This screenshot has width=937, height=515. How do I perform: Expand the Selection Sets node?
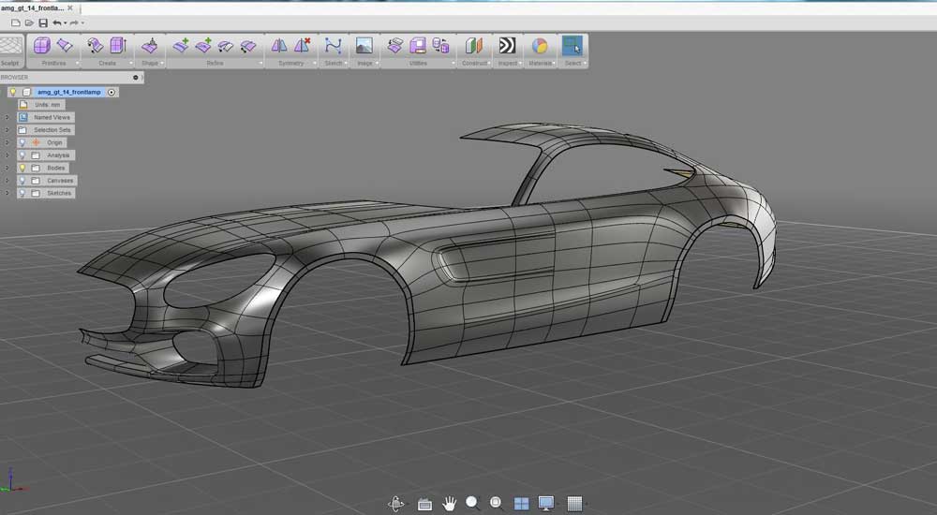coord(7,130)
